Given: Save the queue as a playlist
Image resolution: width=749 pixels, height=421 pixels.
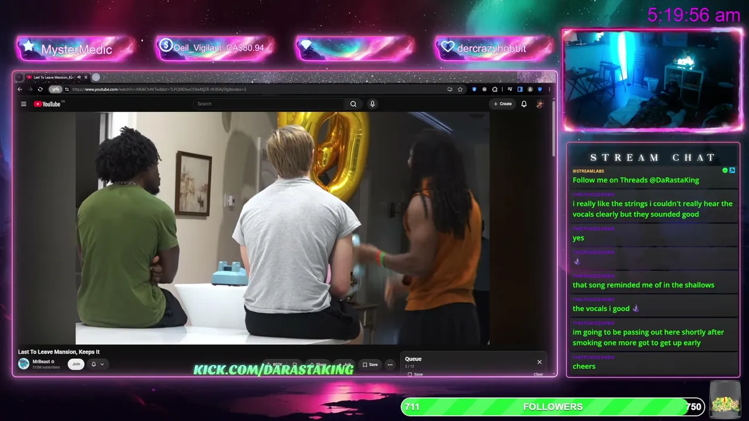Looking at the screenshot, I should click(x=415, y=374).
